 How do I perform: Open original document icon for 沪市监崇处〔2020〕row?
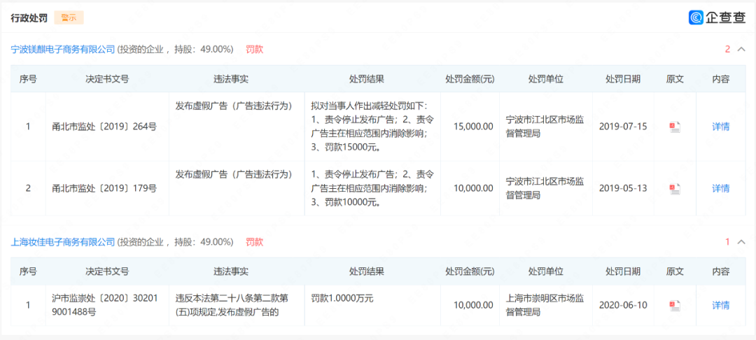click(675, 305)
